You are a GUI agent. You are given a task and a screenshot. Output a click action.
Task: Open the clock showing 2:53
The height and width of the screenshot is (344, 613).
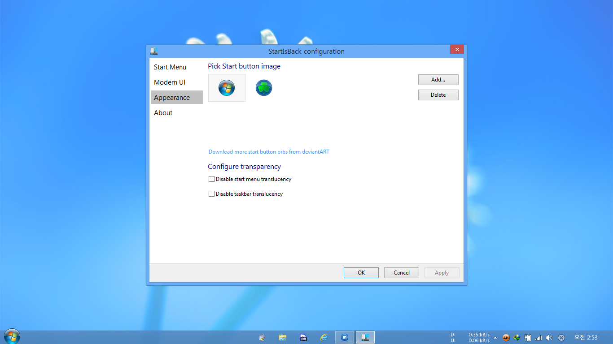click(586, 338)
